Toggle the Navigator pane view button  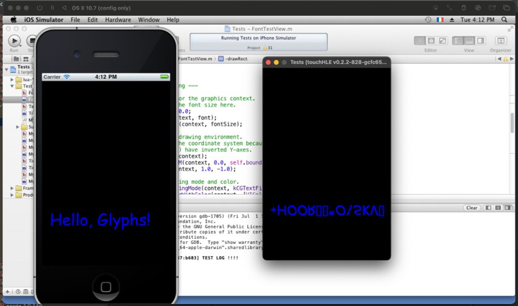458,40
